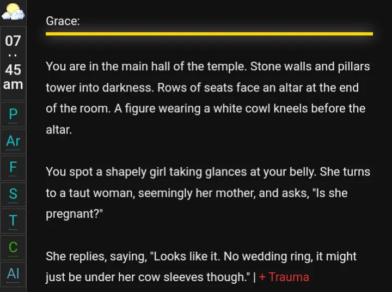Open the green 'C' sidebar shortcut
This screenshot has height=292, width=392.
[x=13, y=247]
